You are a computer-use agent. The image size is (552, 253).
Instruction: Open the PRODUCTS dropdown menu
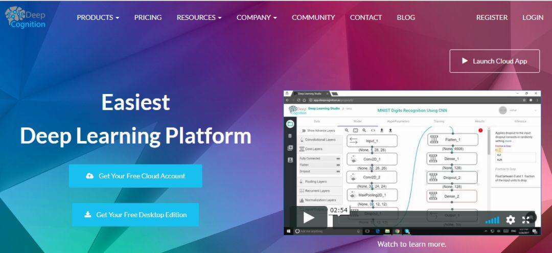click(98, 17)
